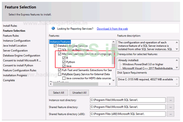Browse for Shared feature directory
Viewport: 183px width, 122px height.
(171, 107)
